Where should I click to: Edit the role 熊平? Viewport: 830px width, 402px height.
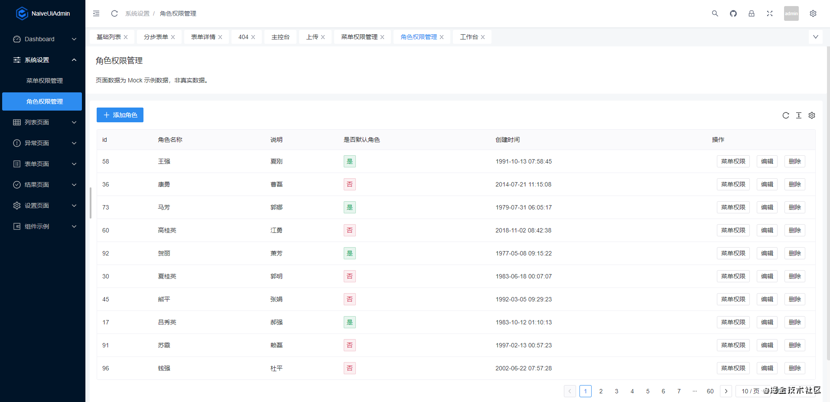(x=767, y=299)
